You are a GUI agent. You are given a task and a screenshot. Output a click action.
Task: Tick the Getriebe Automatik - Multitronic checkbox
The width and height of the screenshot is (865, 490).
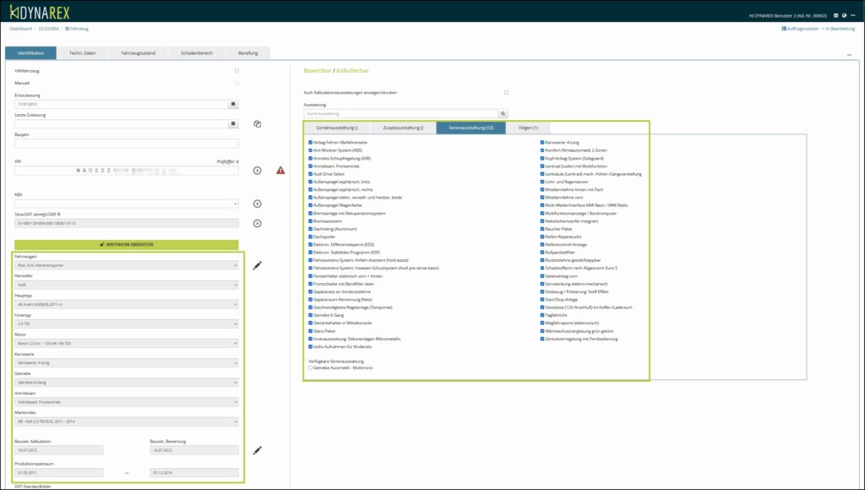coord(311,367)
